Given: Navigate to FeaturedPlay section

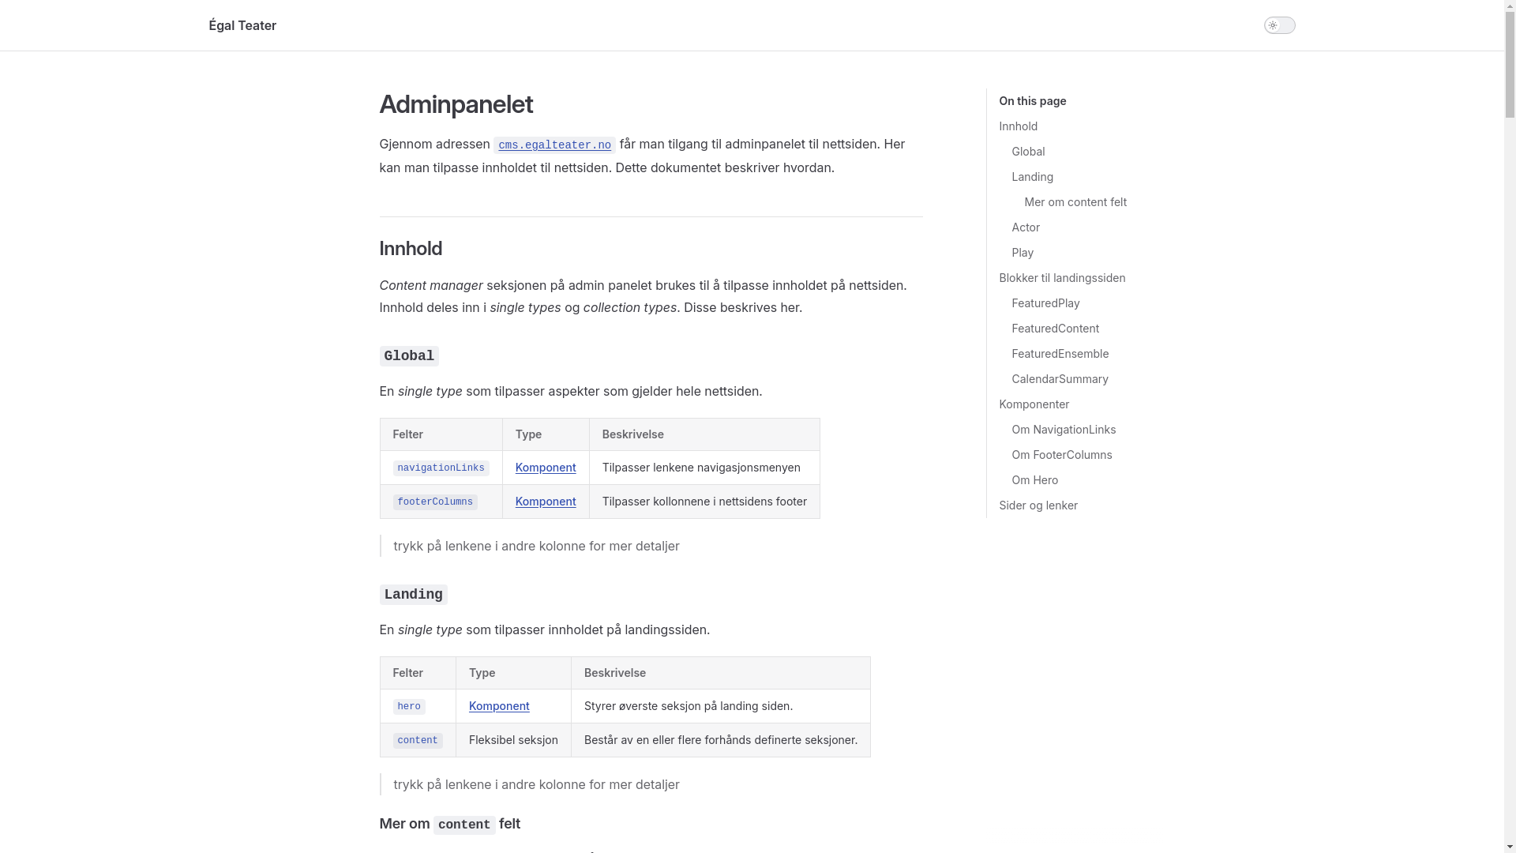Looking at the screenshot, I should [x=1045, y=303].
